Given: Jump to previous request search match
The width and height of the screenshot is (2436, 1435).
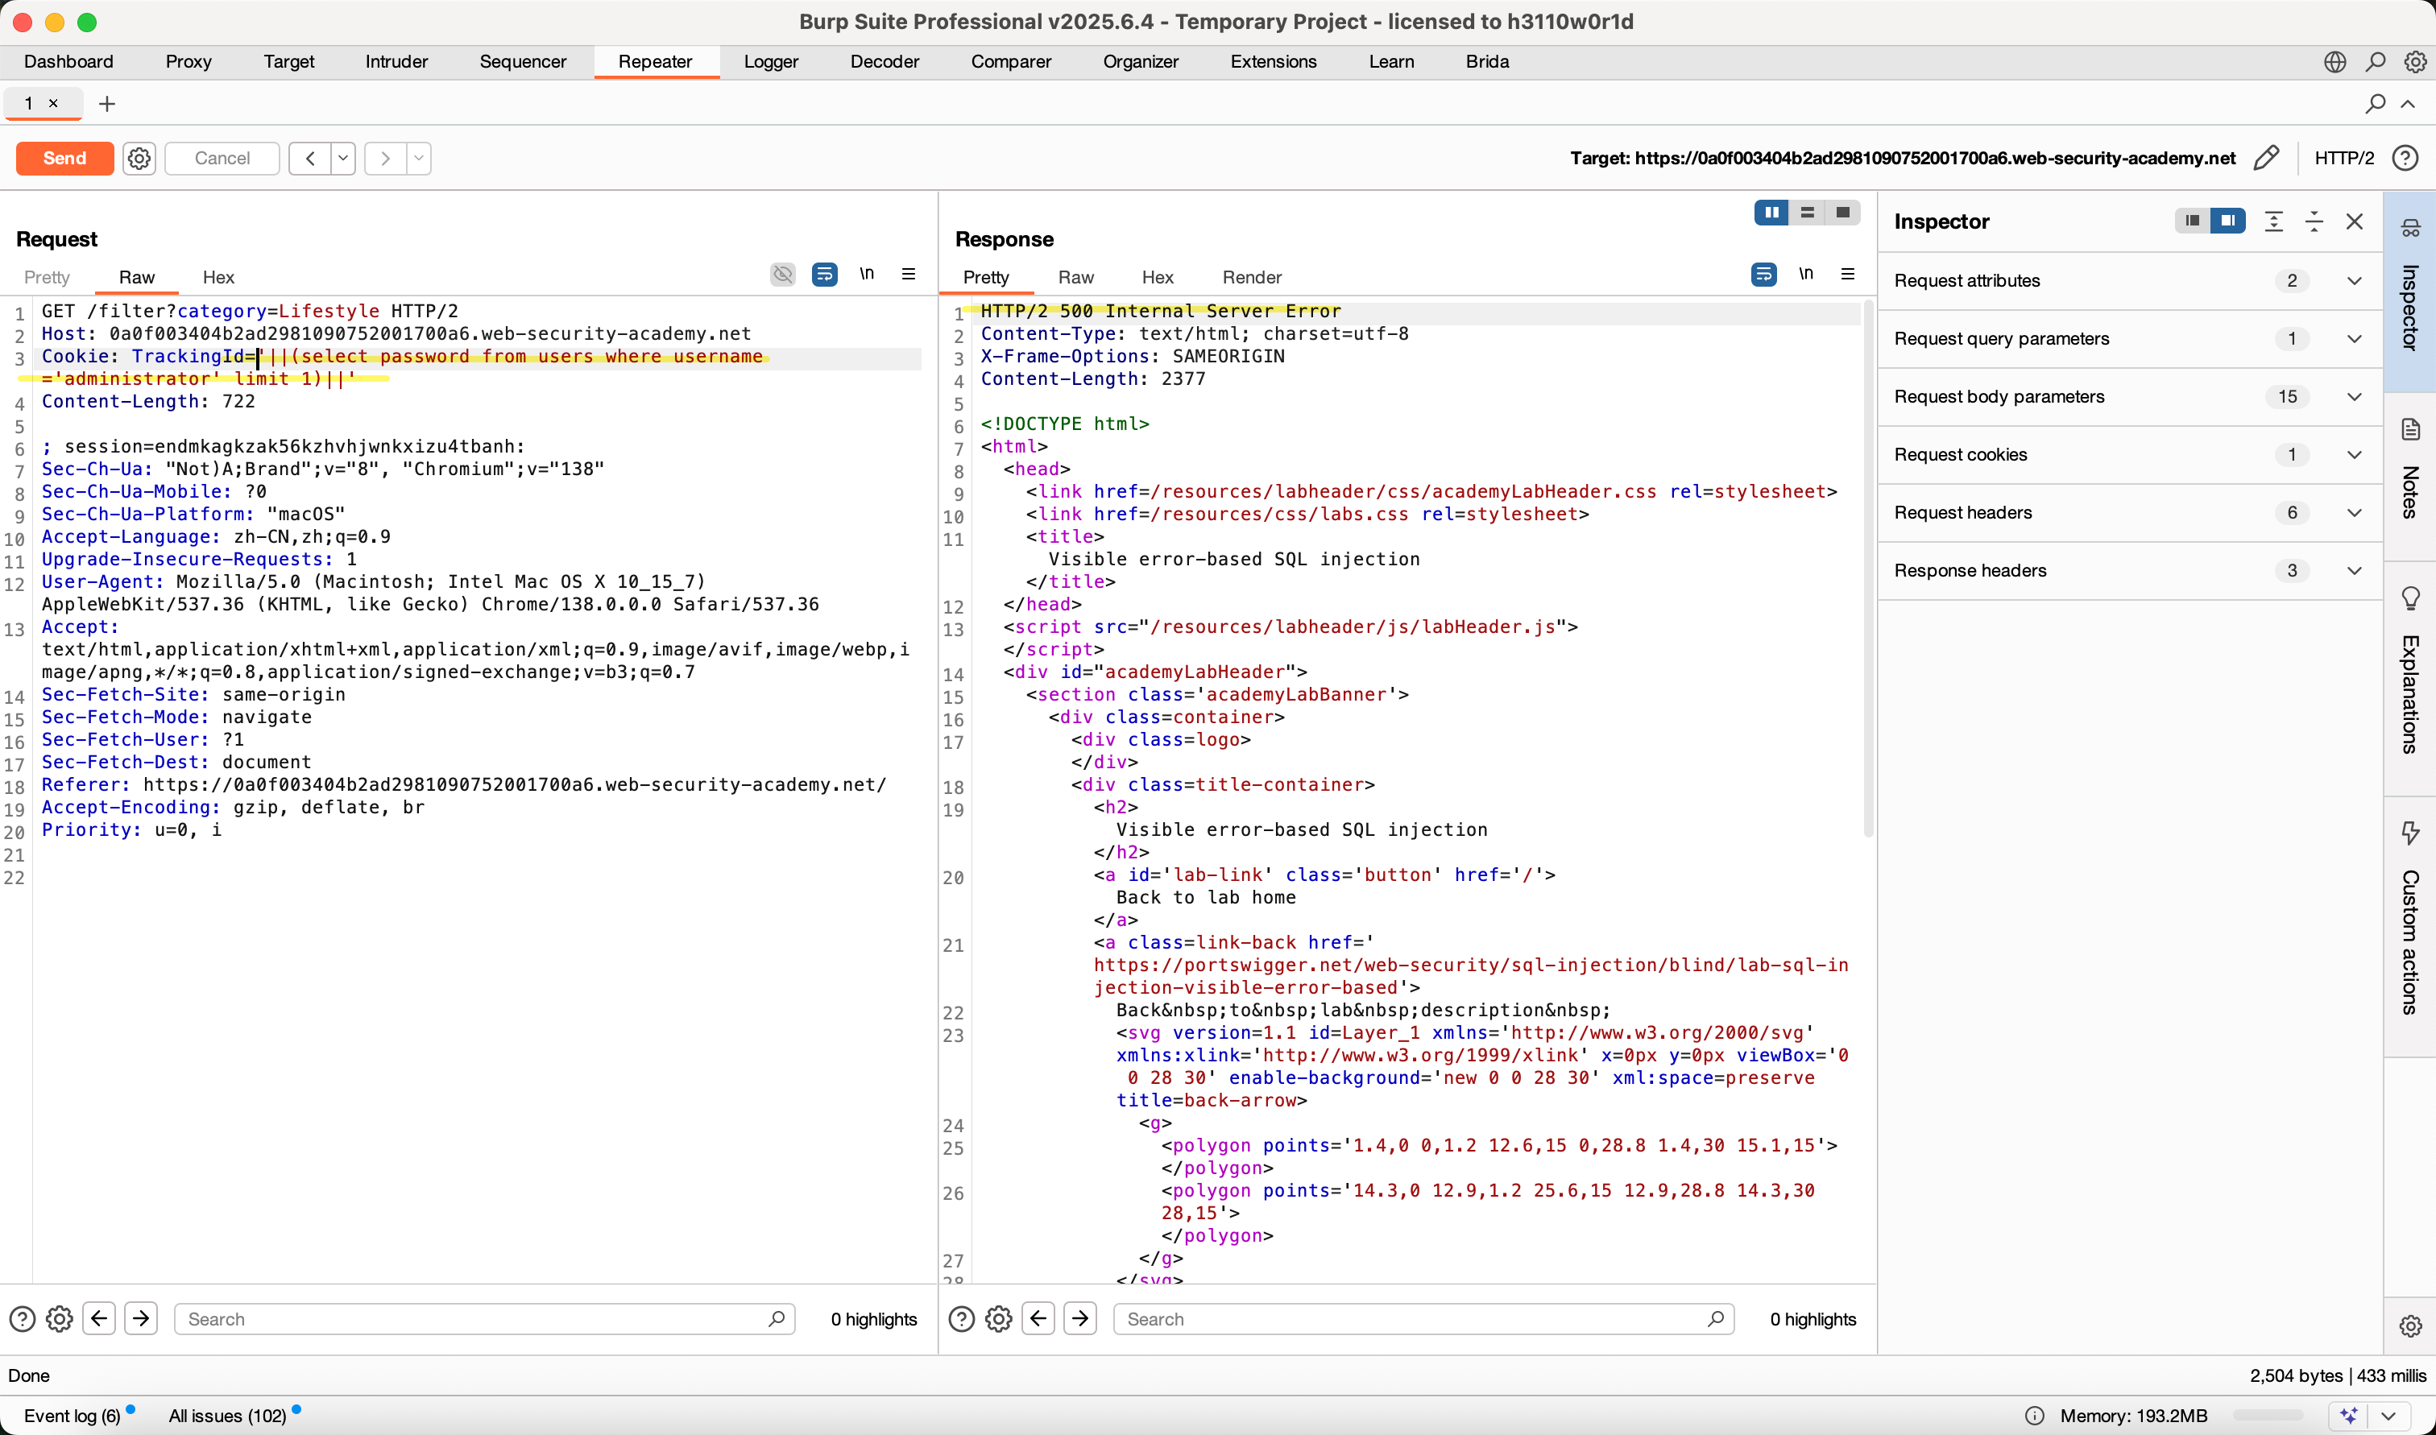Looking at the screenshot, I should click(x=100, y=1318).
